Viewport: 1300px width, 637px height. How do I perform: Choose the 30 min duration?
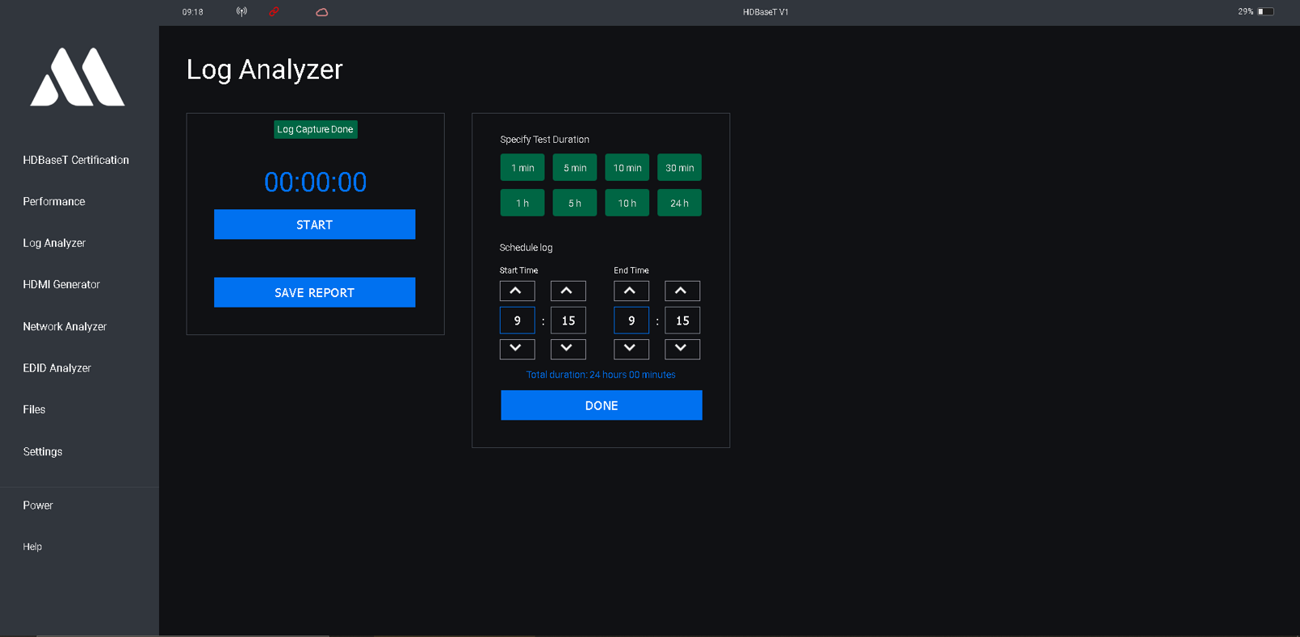pyautogui.click(x=679, y=168)
